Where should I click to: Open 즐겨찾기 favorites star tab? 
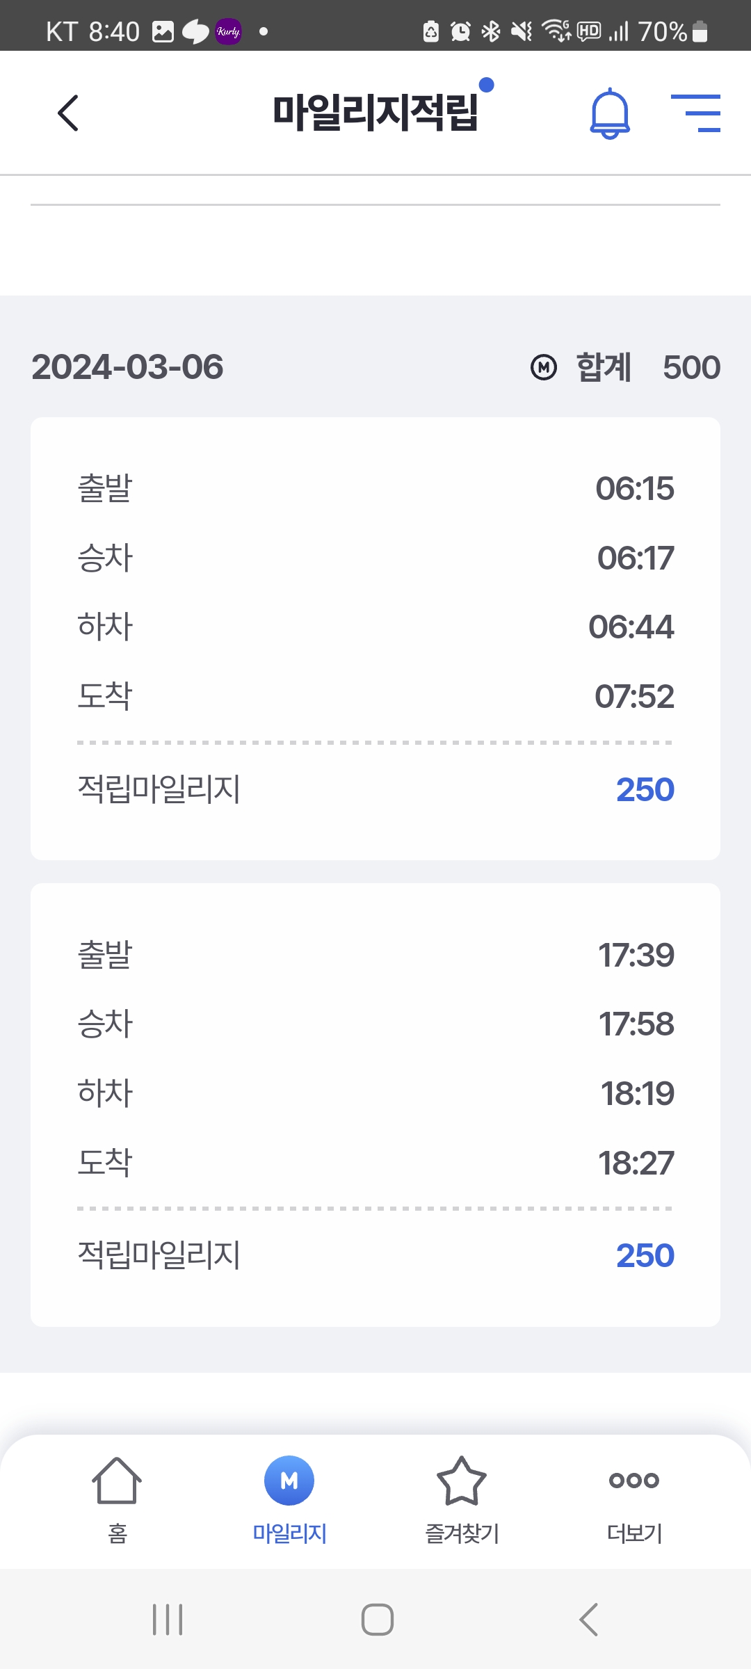click(462, 1494)
